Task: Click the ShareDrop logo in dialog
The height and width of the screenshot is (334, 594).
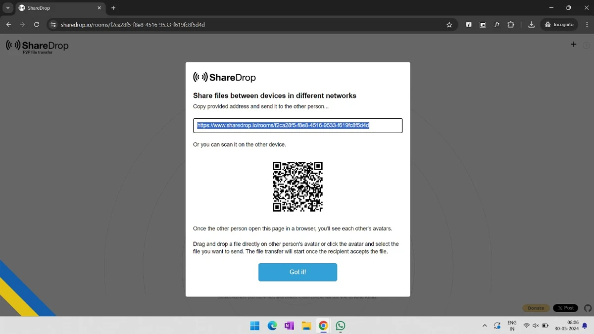Action: [224, 77]
